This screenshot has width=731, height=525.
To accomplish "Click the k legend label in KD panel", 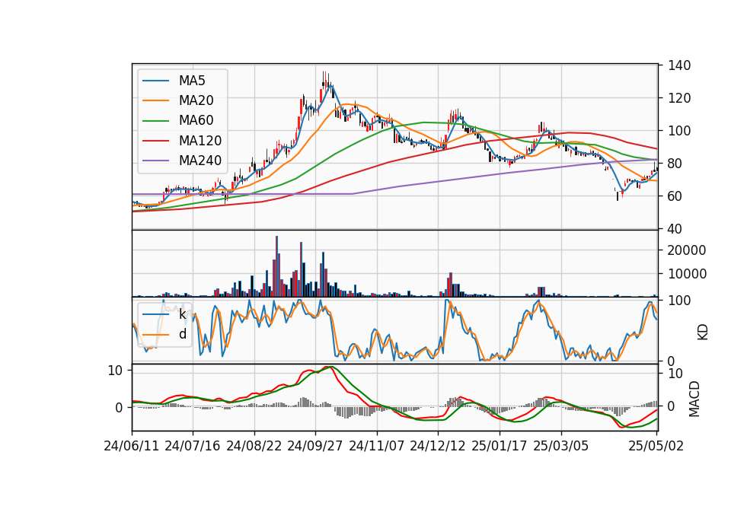I will pos(182,314).
